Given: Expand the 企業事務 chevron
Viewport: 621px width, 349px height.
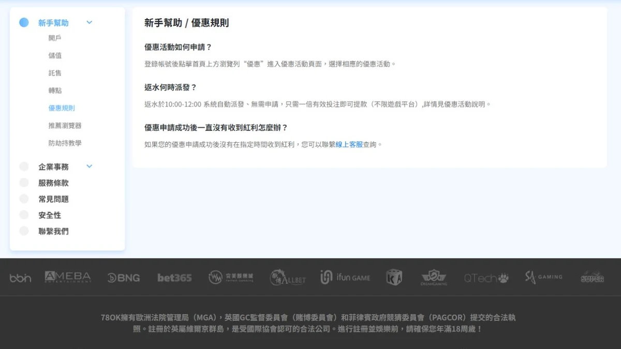Looking at the screenshot, I should tap(89, 166).
